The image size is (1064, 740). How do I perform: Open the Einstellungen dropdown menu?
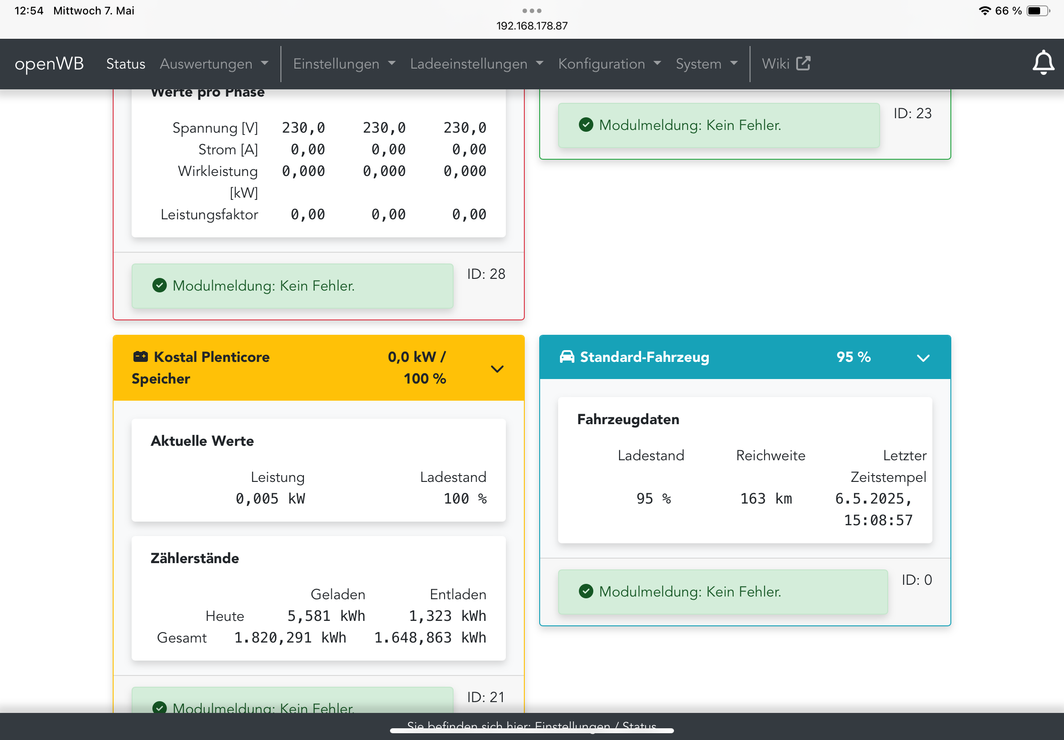pyautogui.click(x=344, y=64)
